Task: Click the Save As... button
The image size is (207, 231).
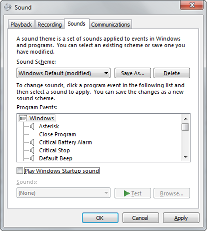Action: (x=132, y=73)
